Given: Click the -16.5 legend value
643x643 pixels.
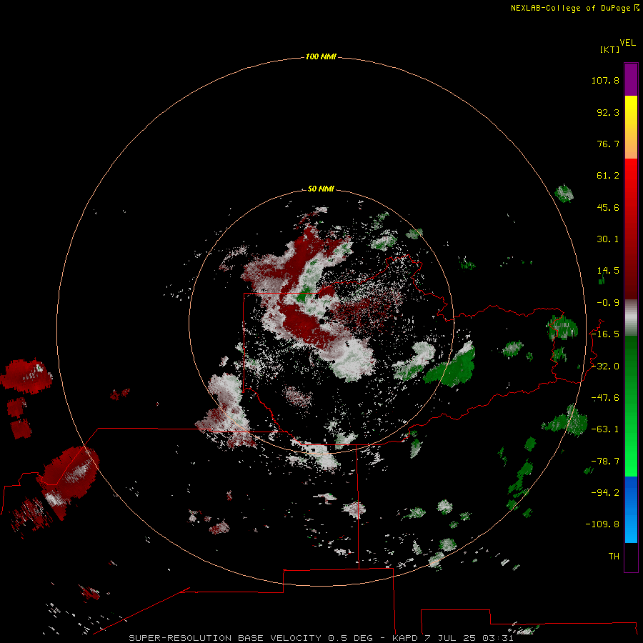Looking at the screenshot, I should [x=605, y=334].
